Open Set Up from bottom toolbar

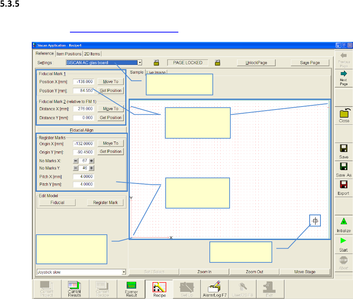187,289
